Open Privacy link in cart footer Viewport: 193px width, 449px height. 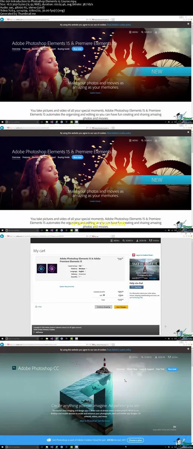46,330
